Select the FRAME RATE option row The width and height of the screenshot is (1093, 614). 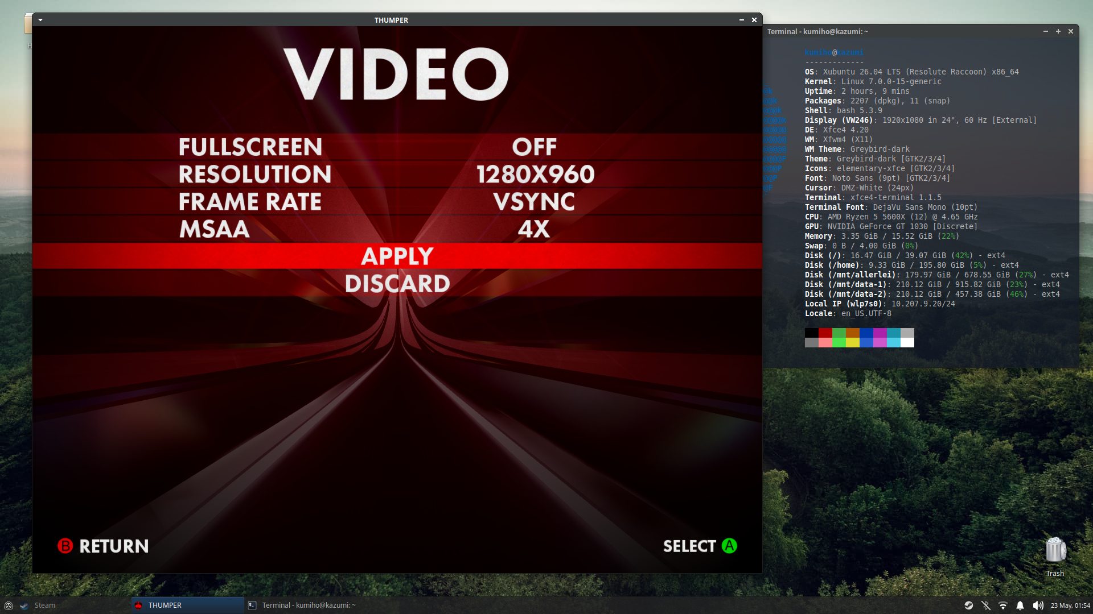click(397, 201)
